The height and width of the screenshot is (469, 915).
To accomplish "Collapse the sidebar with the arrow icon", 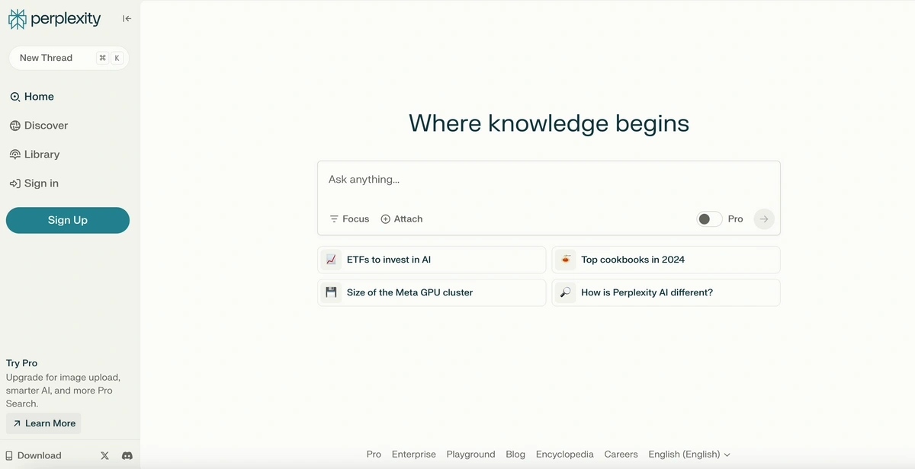I will tap(127, 19).
